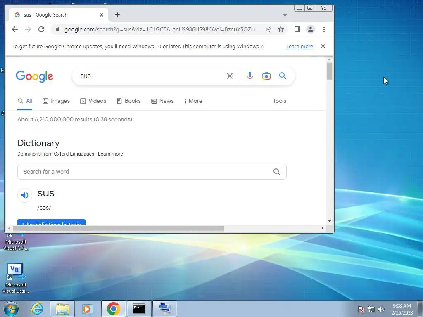Open the search Tools options
The width and height of the screenshot is (423, 317).
(x=279, y=101)
